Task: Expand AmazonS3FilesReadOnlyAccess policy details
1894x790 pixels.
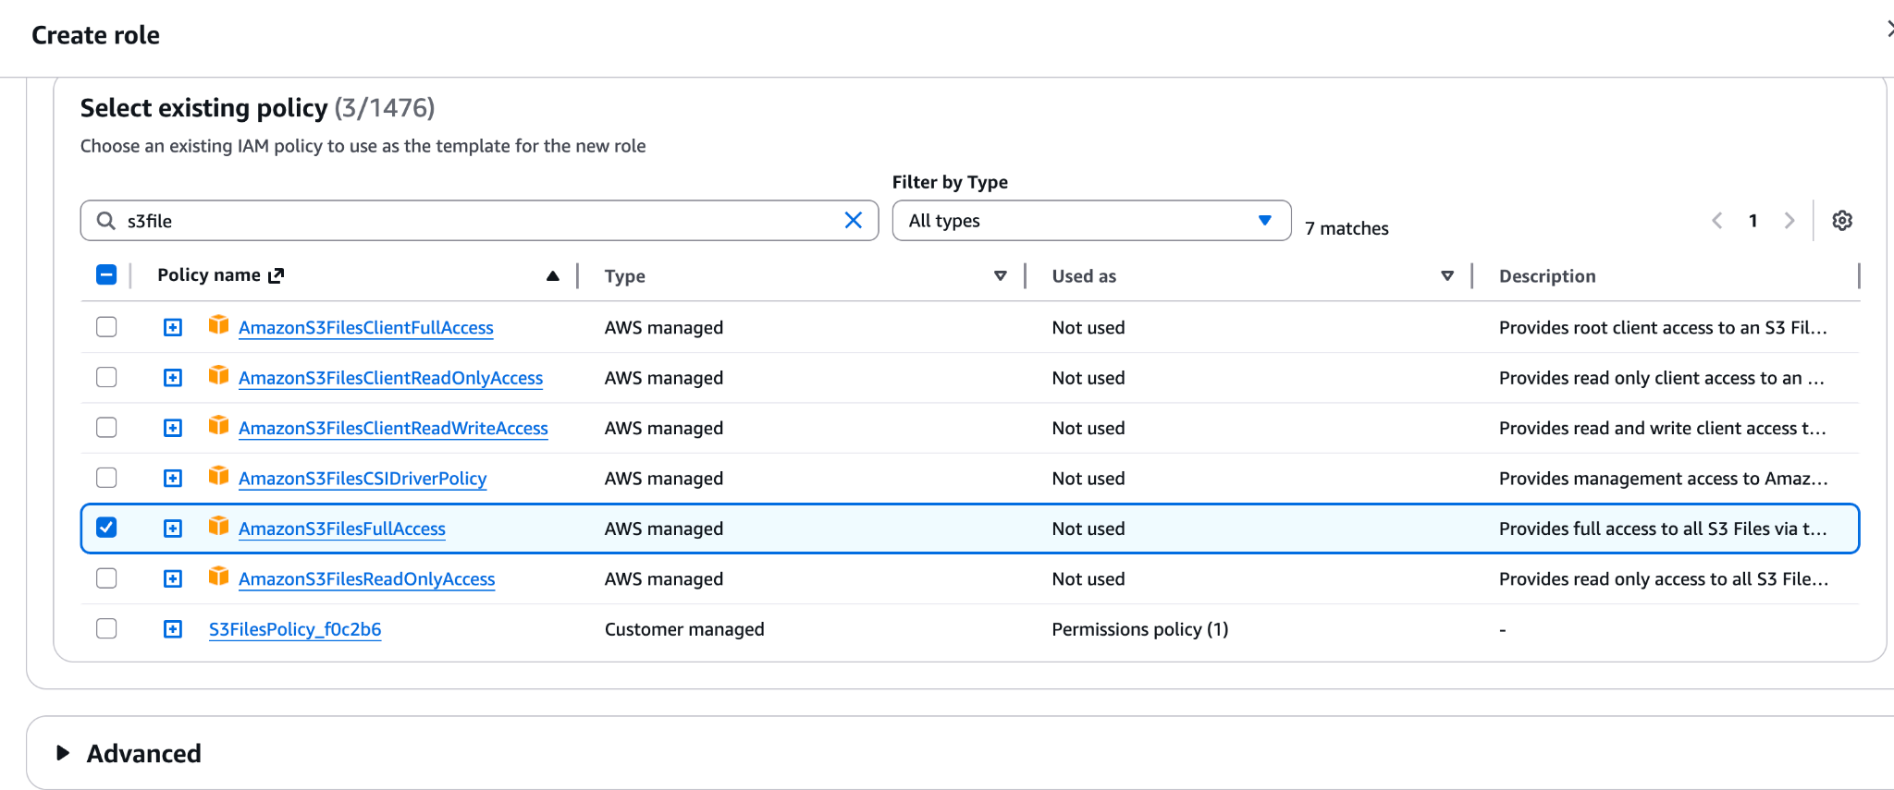Action: (x=173, y=578)
